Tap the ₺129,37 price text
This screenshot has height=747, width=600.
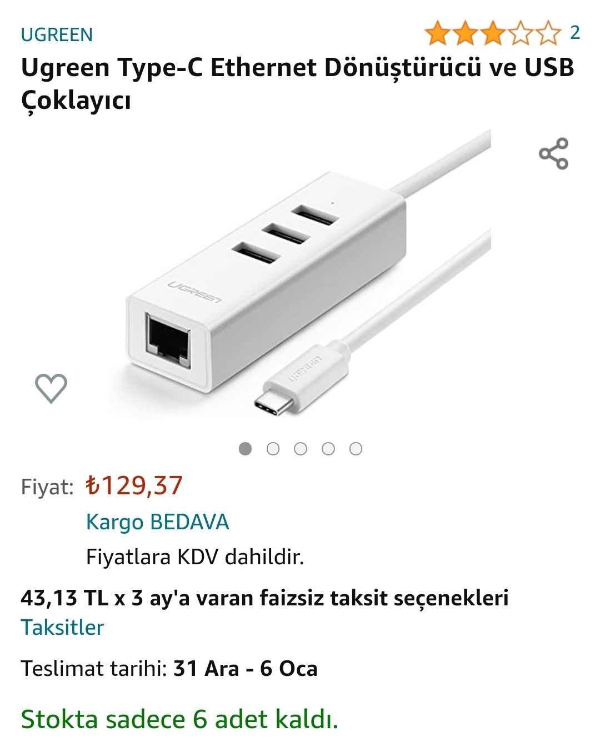(x=134, y=485)
